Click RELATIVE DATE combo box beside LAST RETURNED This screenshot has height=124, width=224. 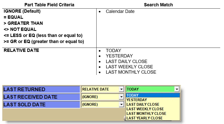pyautogui.click(x=100, y=89)
